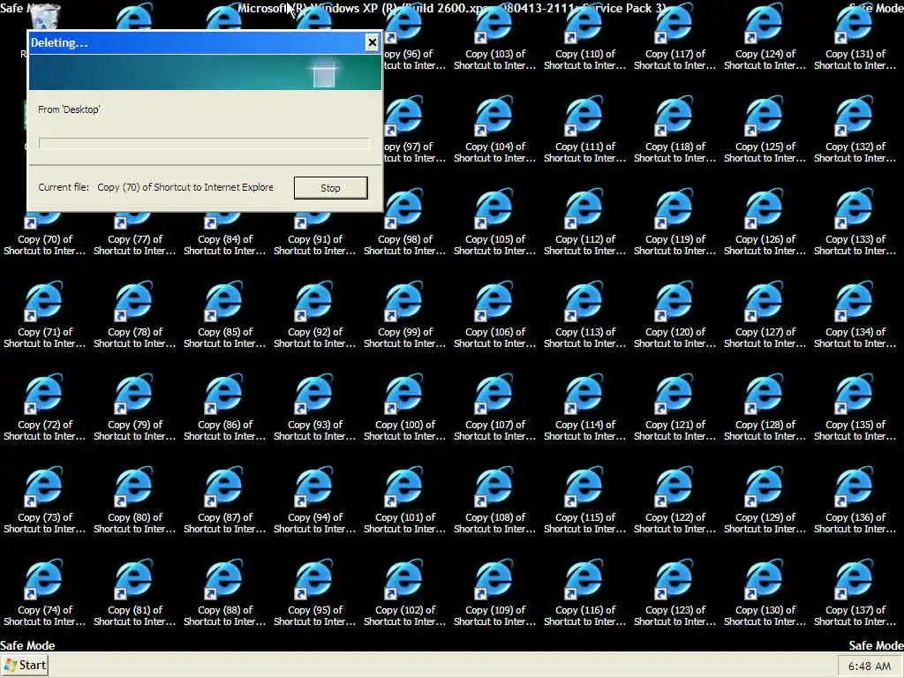Click the label text 'Copy (133) of Shortcut to Inter…'
Image resolution: width=904 pixels, height=678 pixels.
854,245
